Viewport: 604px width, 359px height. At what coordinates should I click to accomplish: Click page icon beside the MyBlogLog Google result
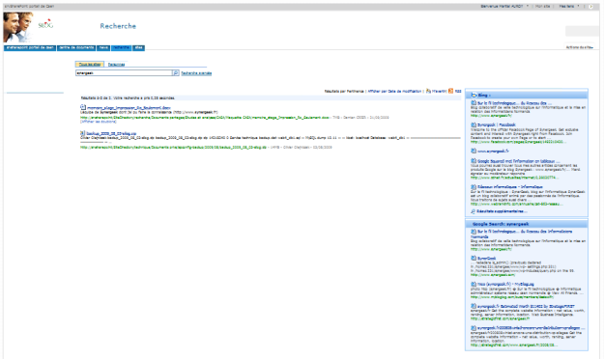(474, 284)
